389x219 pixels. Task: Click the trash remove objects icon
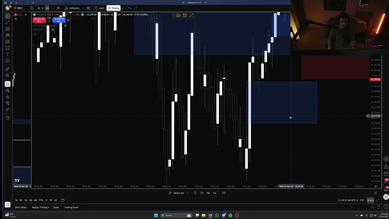pos(8,118)
